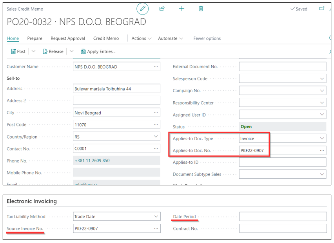
Task: Click the pencil edit icon
Action: (143, 9)
